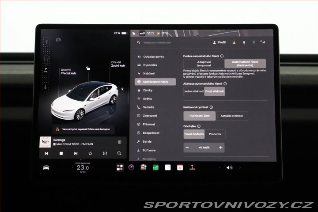Set speed to Rychlostní limit
This screenshot has width=318, height=212.
(x=200, y=116)
